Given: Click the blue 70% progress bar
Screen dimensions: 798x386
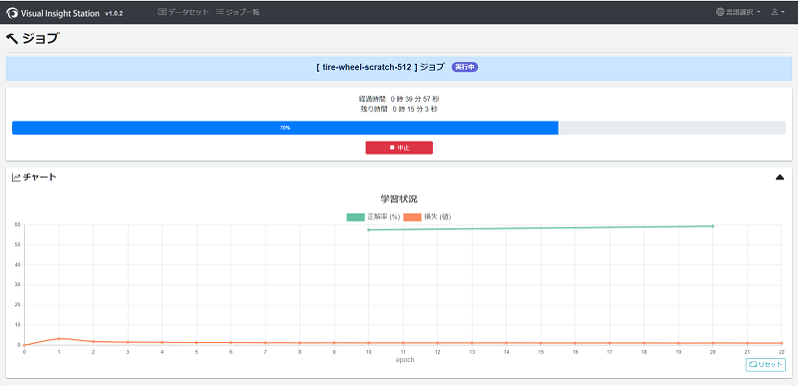Looking at the screenshot, I should click(x=285, y=128).
